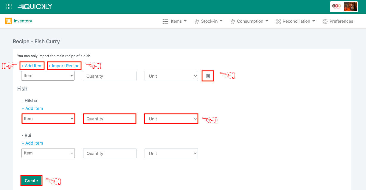Focus the Quantity field in the Rui row
The width and height of the screenshot is (366, 190).
[110, 153]
